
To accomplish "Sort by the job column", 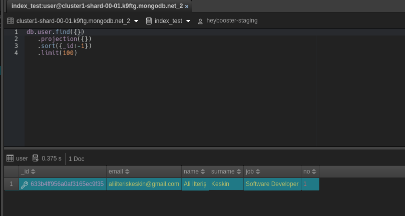I will point(258,171).
